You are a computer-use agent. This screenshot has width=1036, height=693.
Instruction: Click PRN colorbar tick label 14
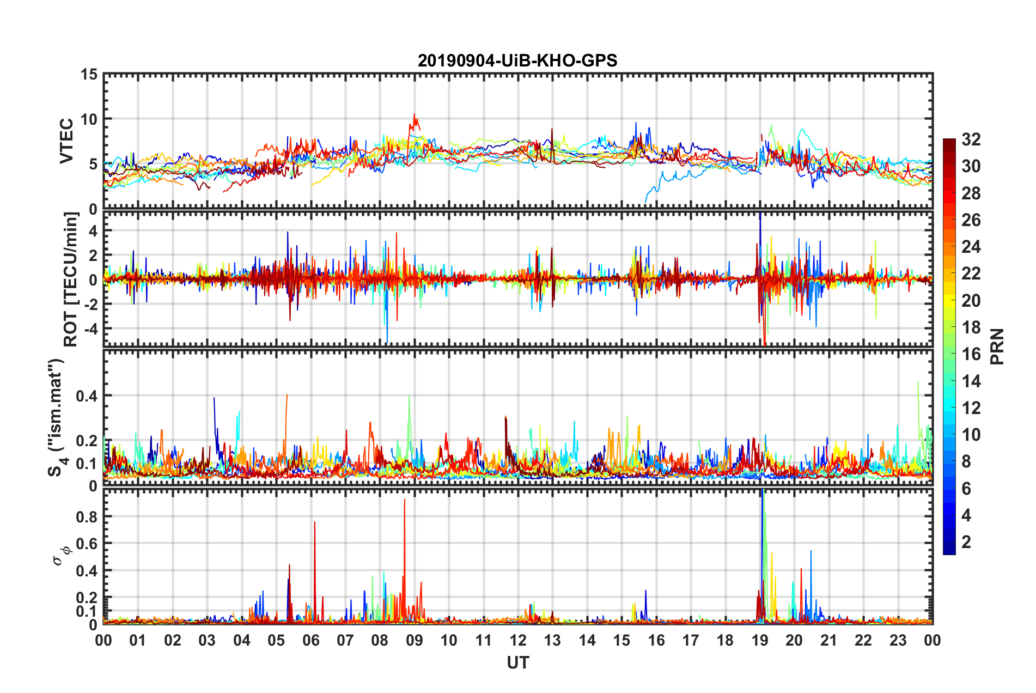click(971, 381)
